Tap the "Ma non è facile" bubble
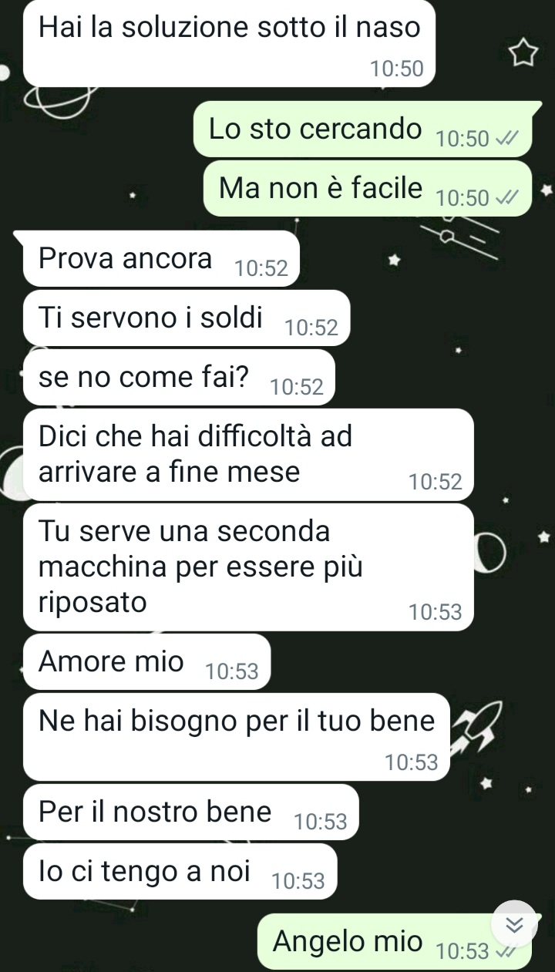The image size is (555, 972). [367, 189]
